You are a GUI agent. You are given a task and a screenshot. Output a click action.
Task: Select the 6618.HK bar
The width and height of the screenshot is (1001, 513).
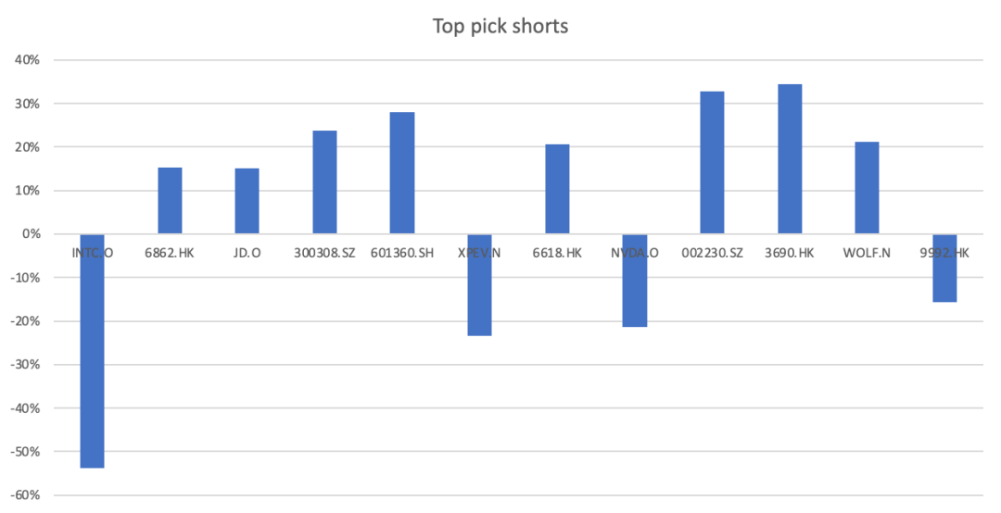(x=557, y=190)
